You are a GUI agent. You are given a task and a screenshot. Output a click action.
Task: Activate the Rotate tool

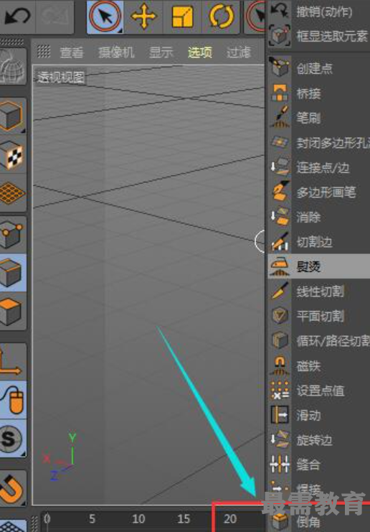(x=222, y=17)
